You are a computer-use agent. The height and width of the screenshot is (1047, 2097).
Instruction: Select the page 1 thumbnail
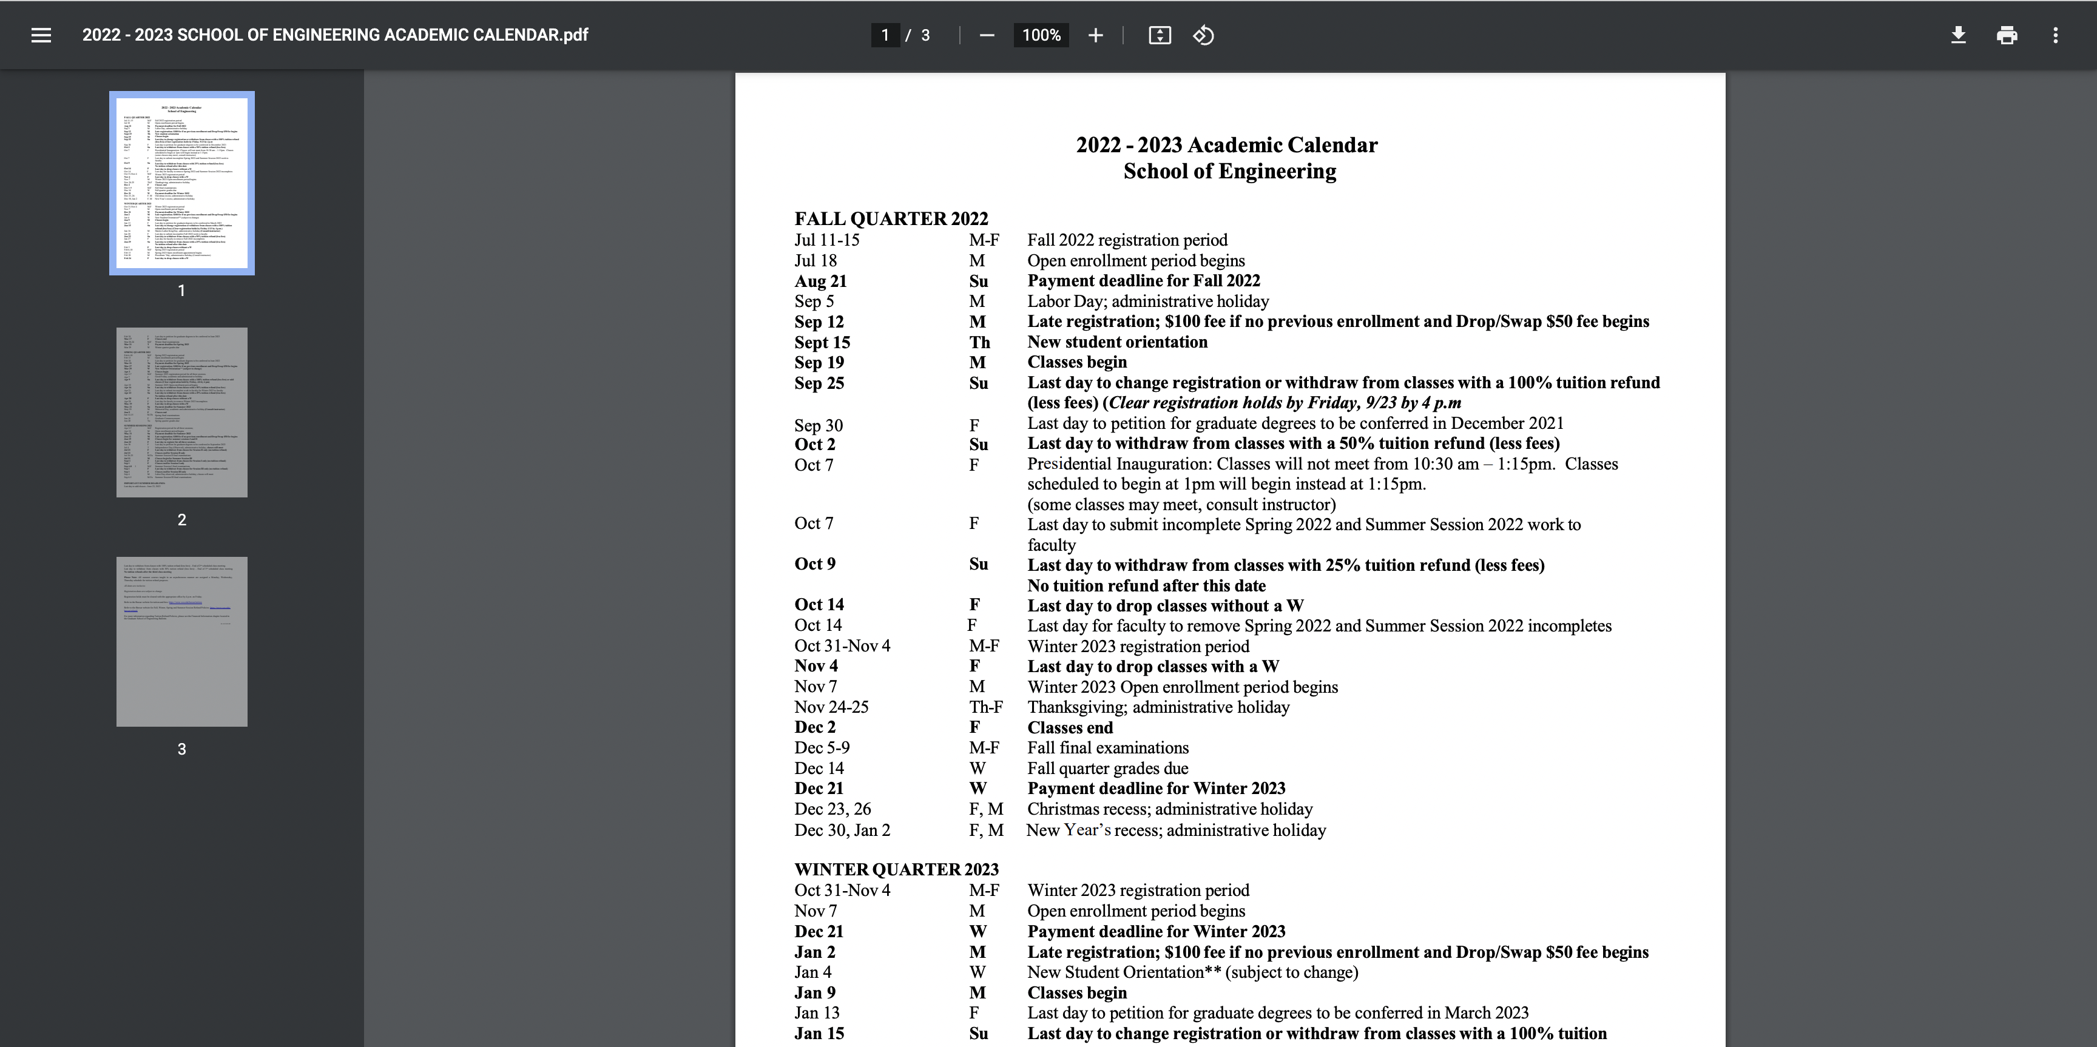coord(181,183)
